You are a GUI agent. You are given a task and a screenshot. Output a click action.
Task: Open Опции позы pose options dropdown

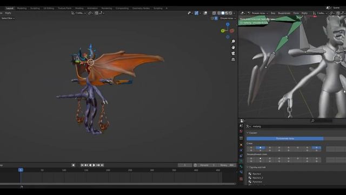coord(228,18)
